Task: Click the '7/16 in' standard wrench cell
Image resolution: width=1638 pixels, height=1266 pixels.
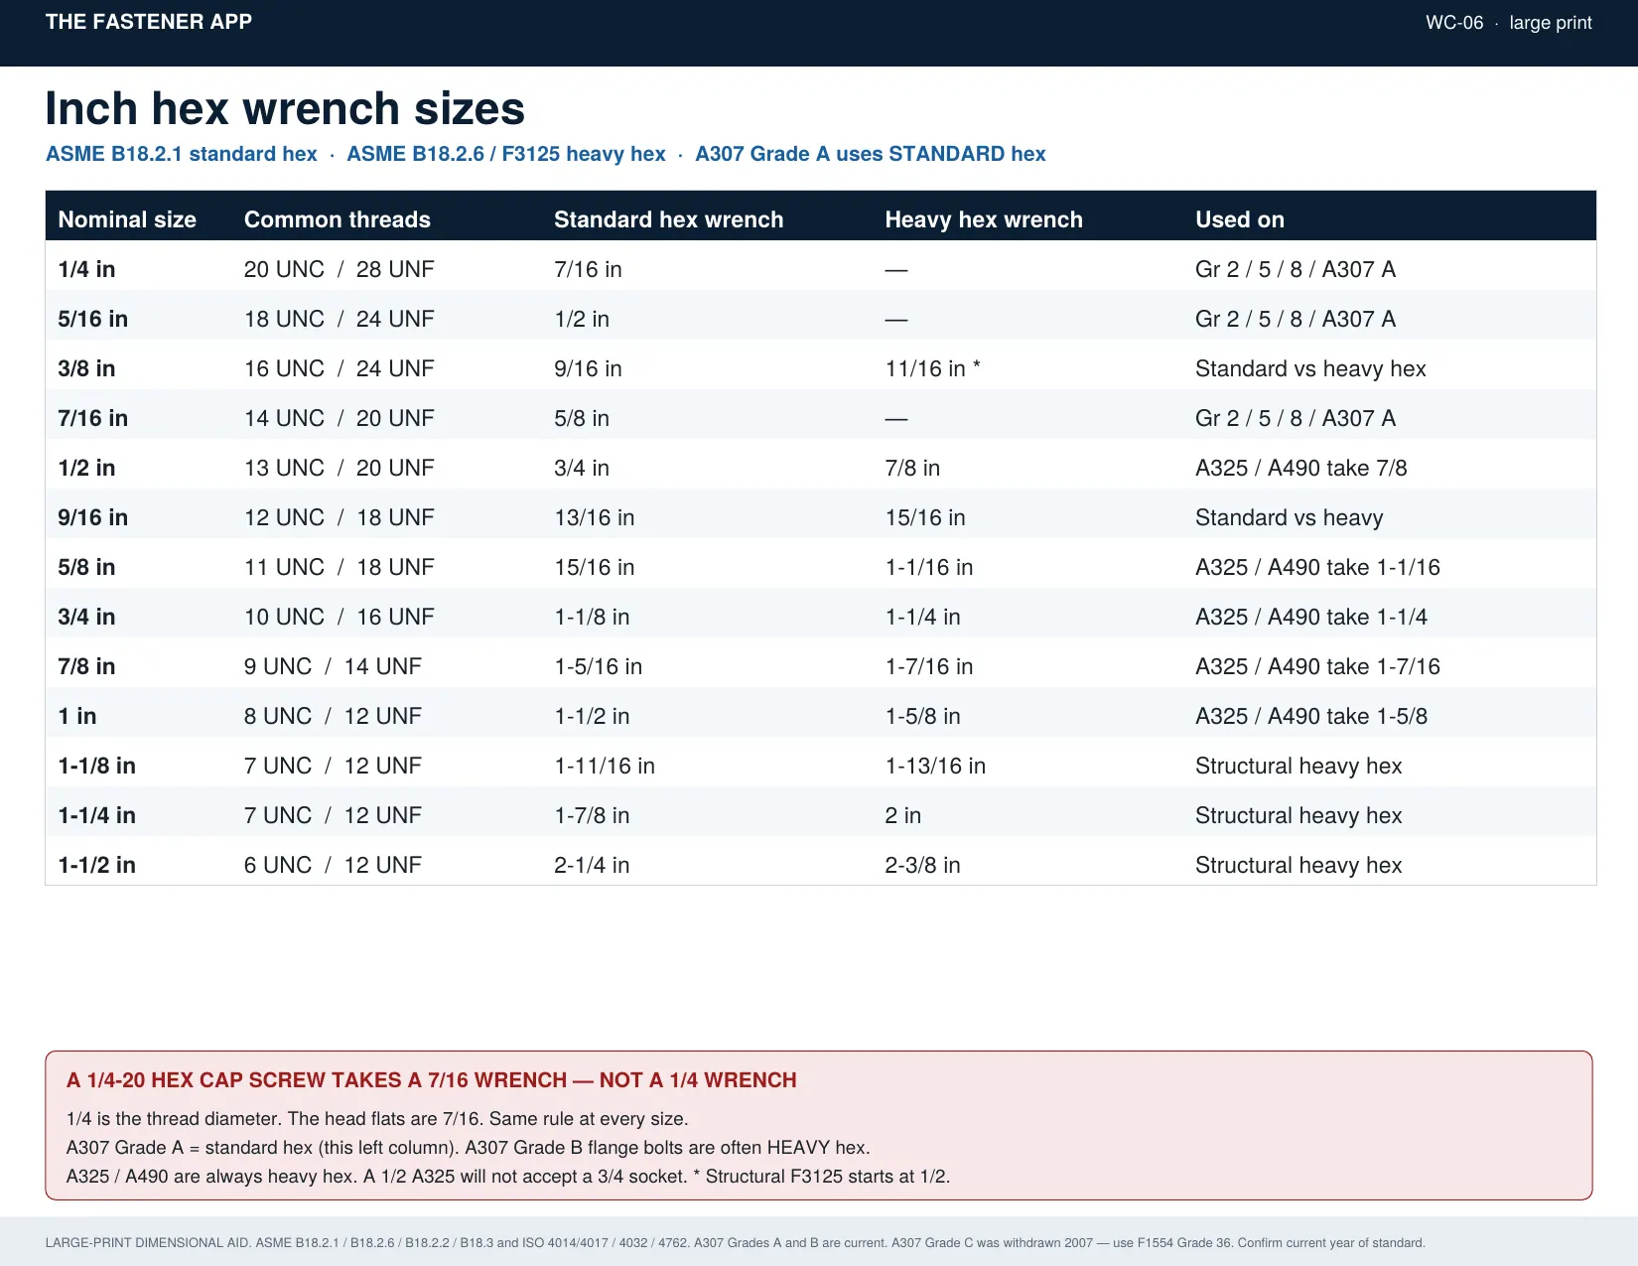Action: (588, 269)
